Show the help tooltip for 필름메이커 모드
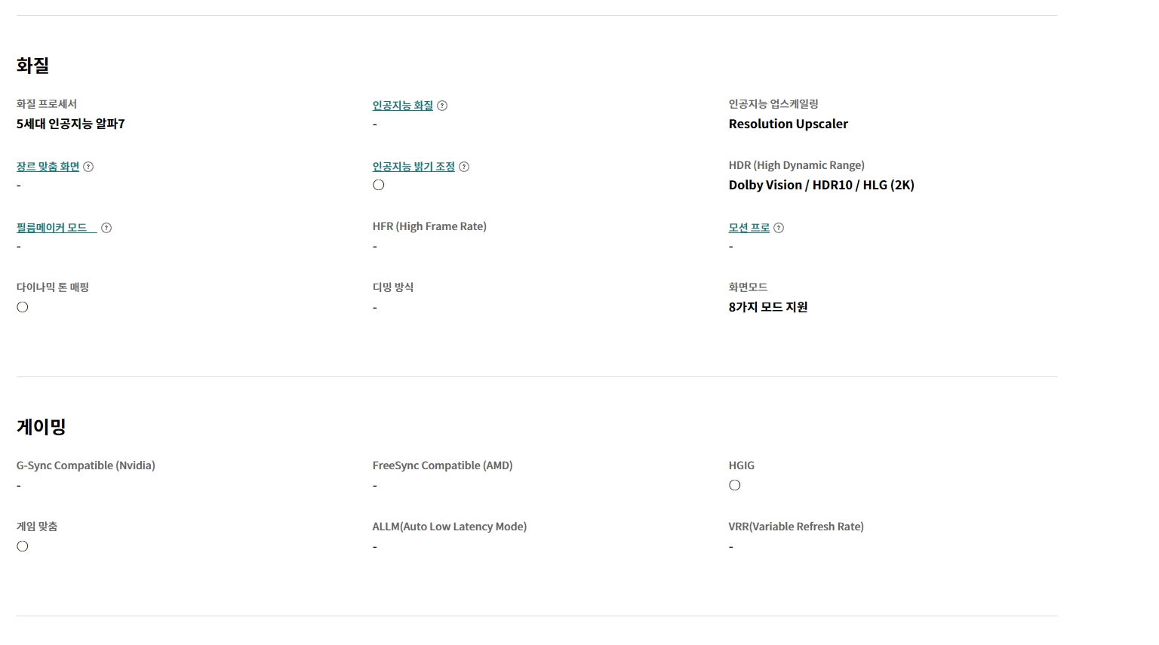Viewport: 1159px width, 645px height. coord(106,228)
